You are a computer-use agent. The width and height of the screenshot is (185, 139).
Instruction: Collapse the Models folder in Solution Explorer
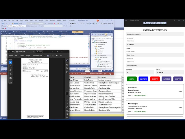pyautogui.click(x=94, y=46)
